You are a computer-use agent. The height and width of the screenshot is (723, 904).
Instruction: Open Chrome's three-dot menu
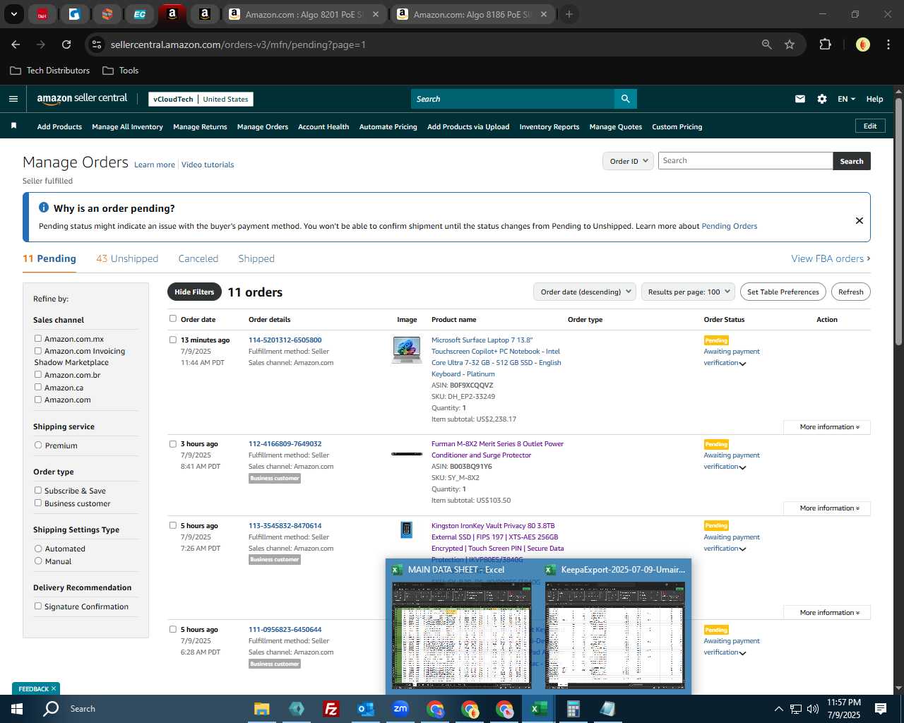coord(887,44)
